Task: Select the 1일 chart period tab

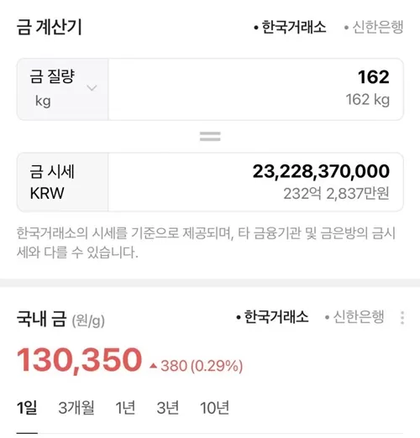Action: coord(27,408)
